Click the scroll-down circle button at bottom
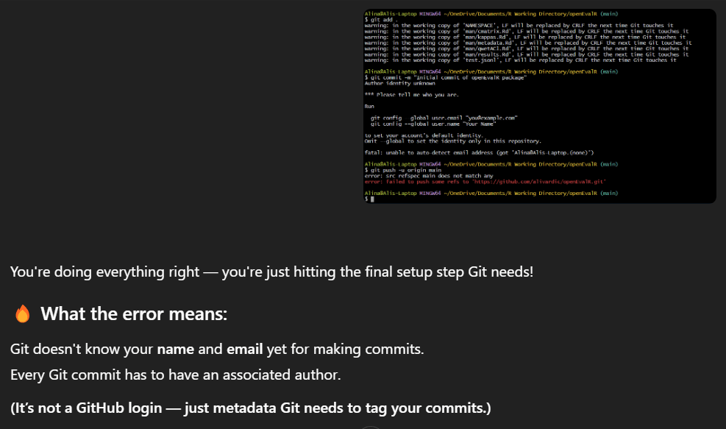Image resolution: width=726 pixels, height=429 pixels. pyautogui.click(x=371, y=426)
